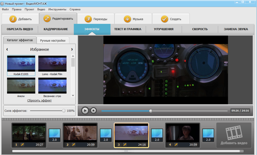Click the Добавить видео button
Screen dimensions: 257x155
click(x=234, y=135)
